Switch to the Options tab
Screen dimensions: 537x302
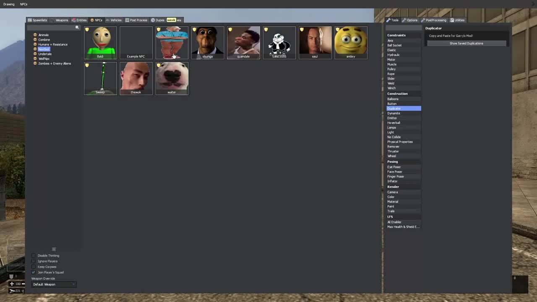click(x=410, y=20)
